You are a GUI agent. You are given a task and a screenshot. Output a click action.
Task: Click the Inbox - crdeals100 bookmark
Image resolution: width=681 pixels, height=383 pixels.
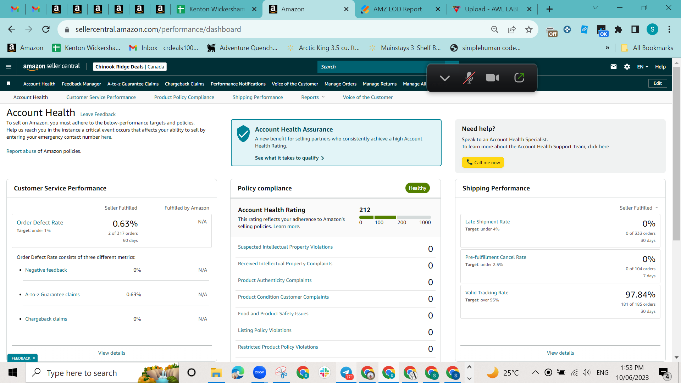[164, 48]
